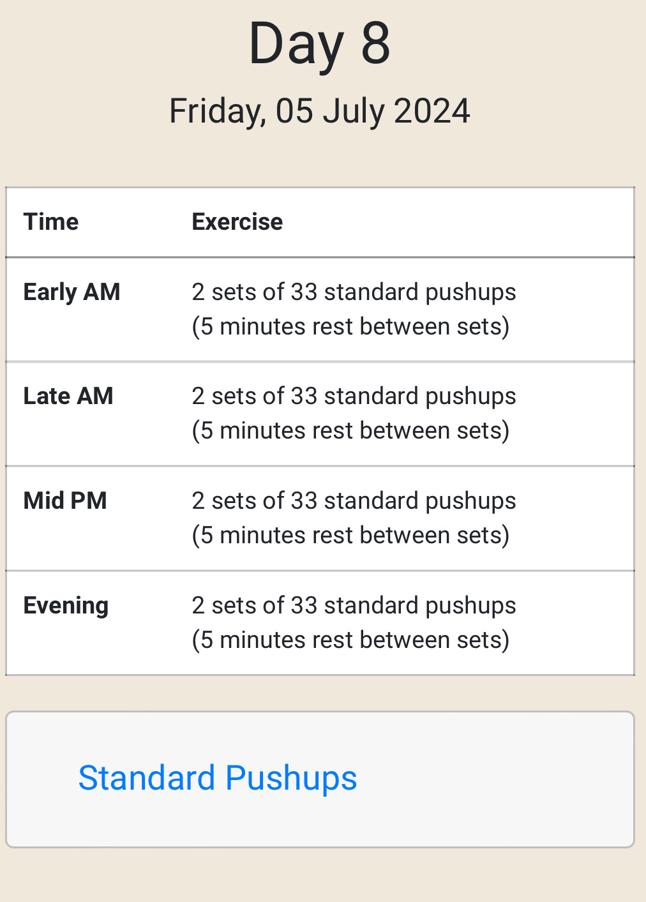Select the beige background below the card
646x902 pixels.
point(323,876)
